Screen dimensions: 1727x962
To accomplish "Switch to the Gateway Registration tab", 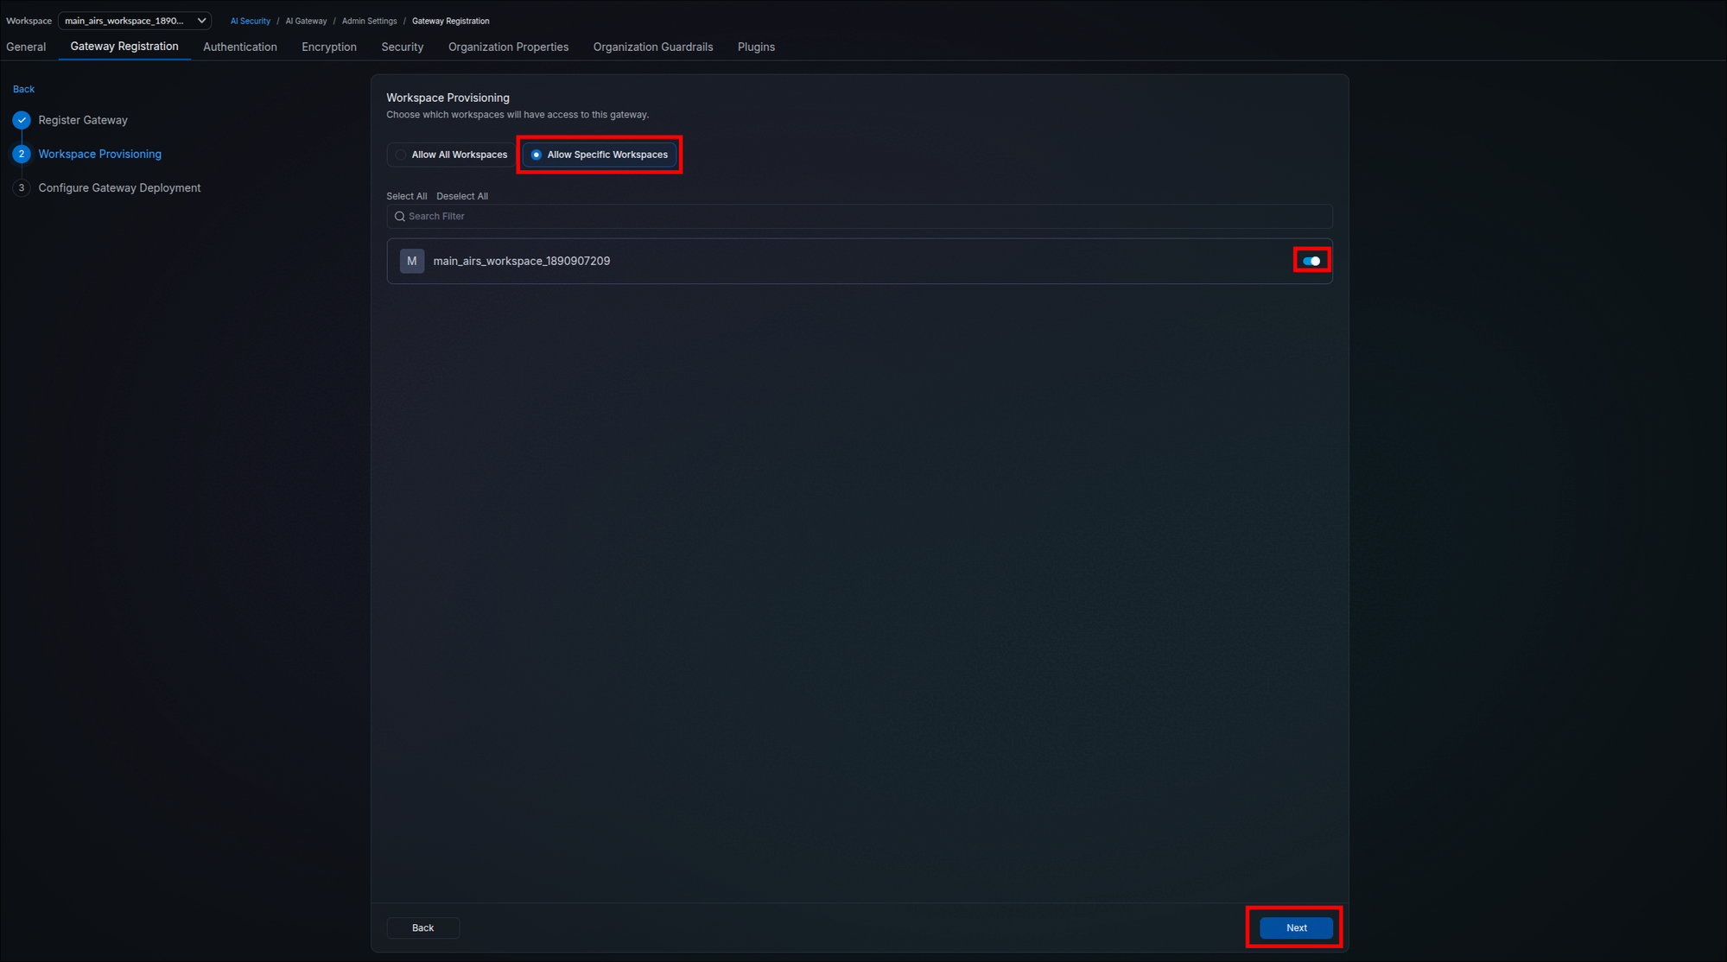I will (124, 47).
